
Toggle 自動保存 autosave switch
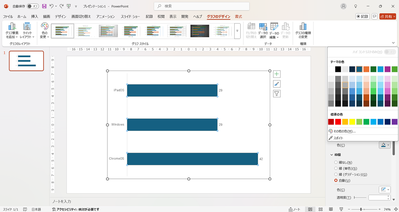(x=33, y=6)
